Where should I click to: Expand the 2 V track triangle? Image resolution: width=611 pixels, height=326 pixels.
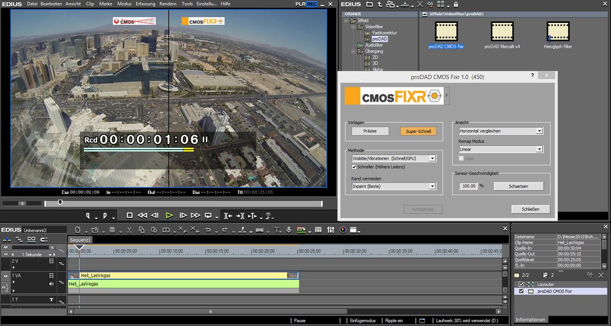[x=13, y=268]
